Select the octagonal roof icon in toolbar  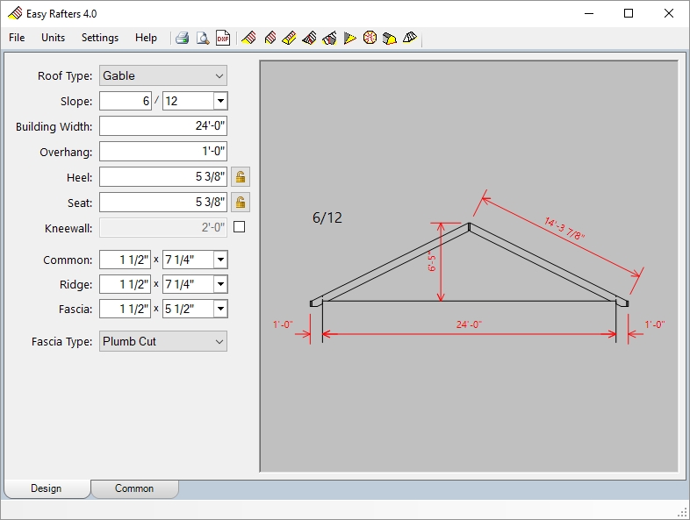370,38
